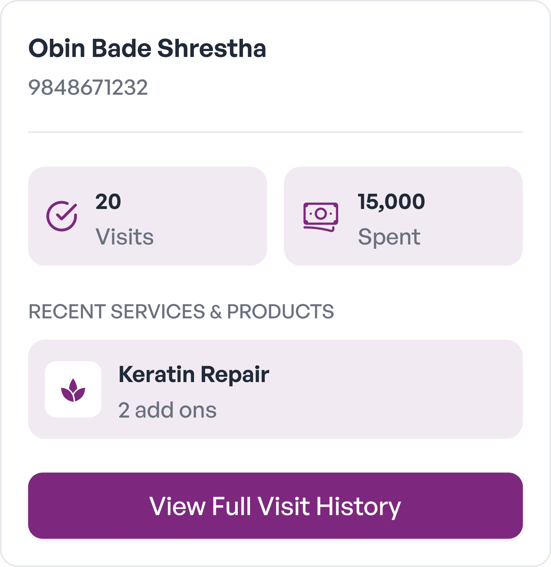Screen dimensions: 551x567
Task: Open the Visits stat tile
Action: coord(148,216)
